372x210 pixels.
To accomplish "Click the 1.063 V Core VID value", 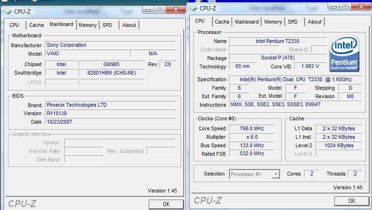I will 310,66.
